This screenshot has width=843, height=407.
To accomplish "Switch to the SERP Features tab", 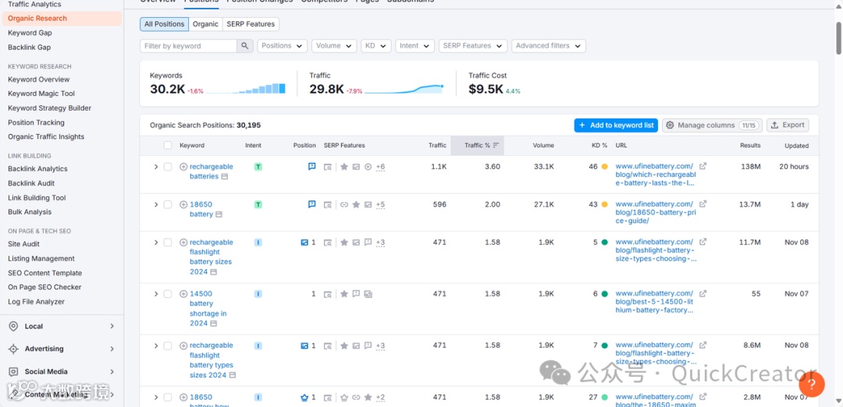I will 251,24.
